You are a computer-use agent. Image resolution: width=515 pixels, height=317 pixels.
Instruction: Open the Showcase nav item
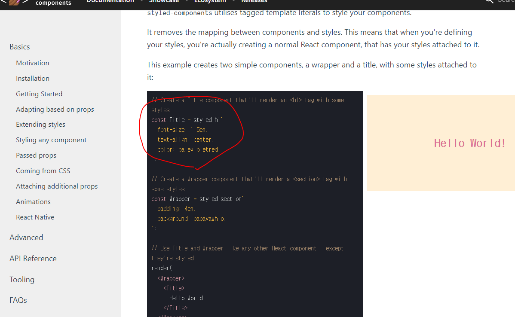[x=164, y=1]
